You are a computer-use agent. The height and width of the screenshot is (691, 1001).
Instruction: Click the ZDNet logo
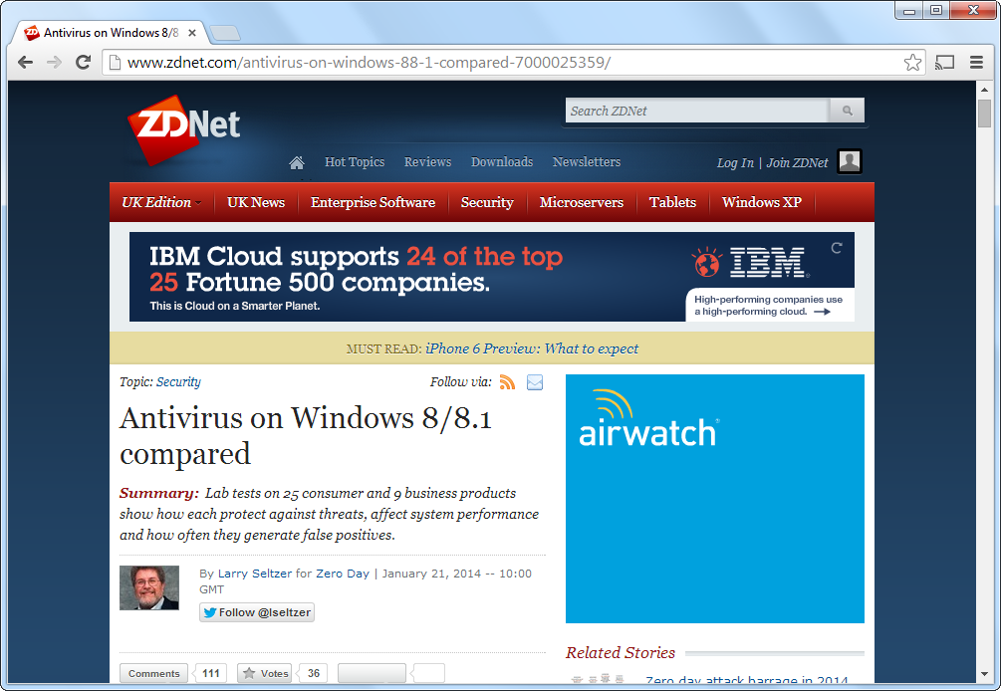coord(183,127)
